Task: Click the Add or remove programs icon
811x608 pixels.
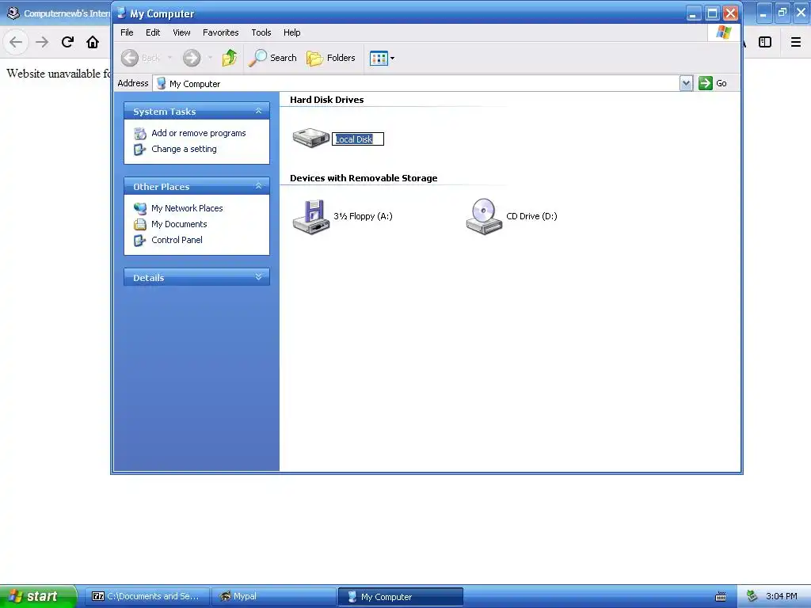Action: [x=140, y=133]
